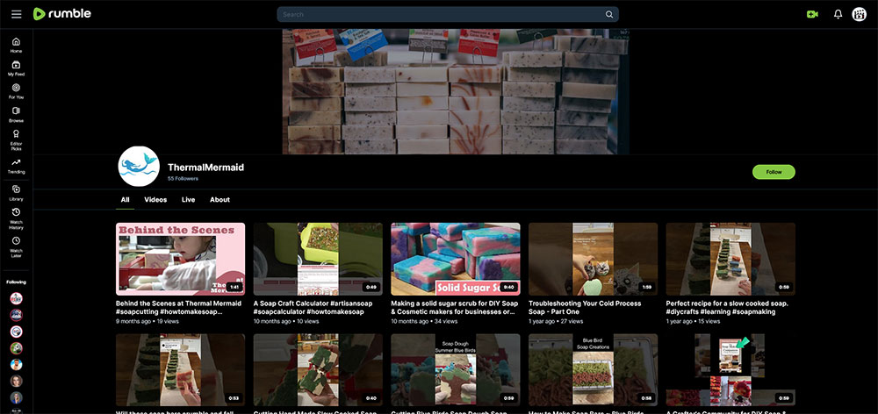The width and height of the screenshot is (878, 414).
Task: Open For You in sidebar
Action: (x=16, y=92)
